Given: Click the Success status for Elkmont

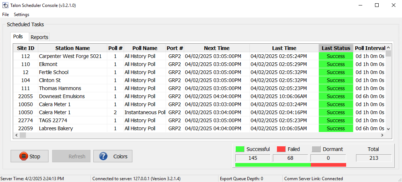Looking at the screenshot, I should (336, 64).
